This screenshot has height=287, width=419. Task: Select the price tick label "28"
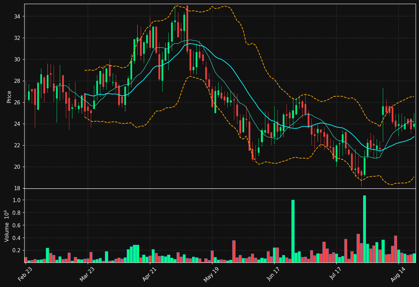click(17, 81)
